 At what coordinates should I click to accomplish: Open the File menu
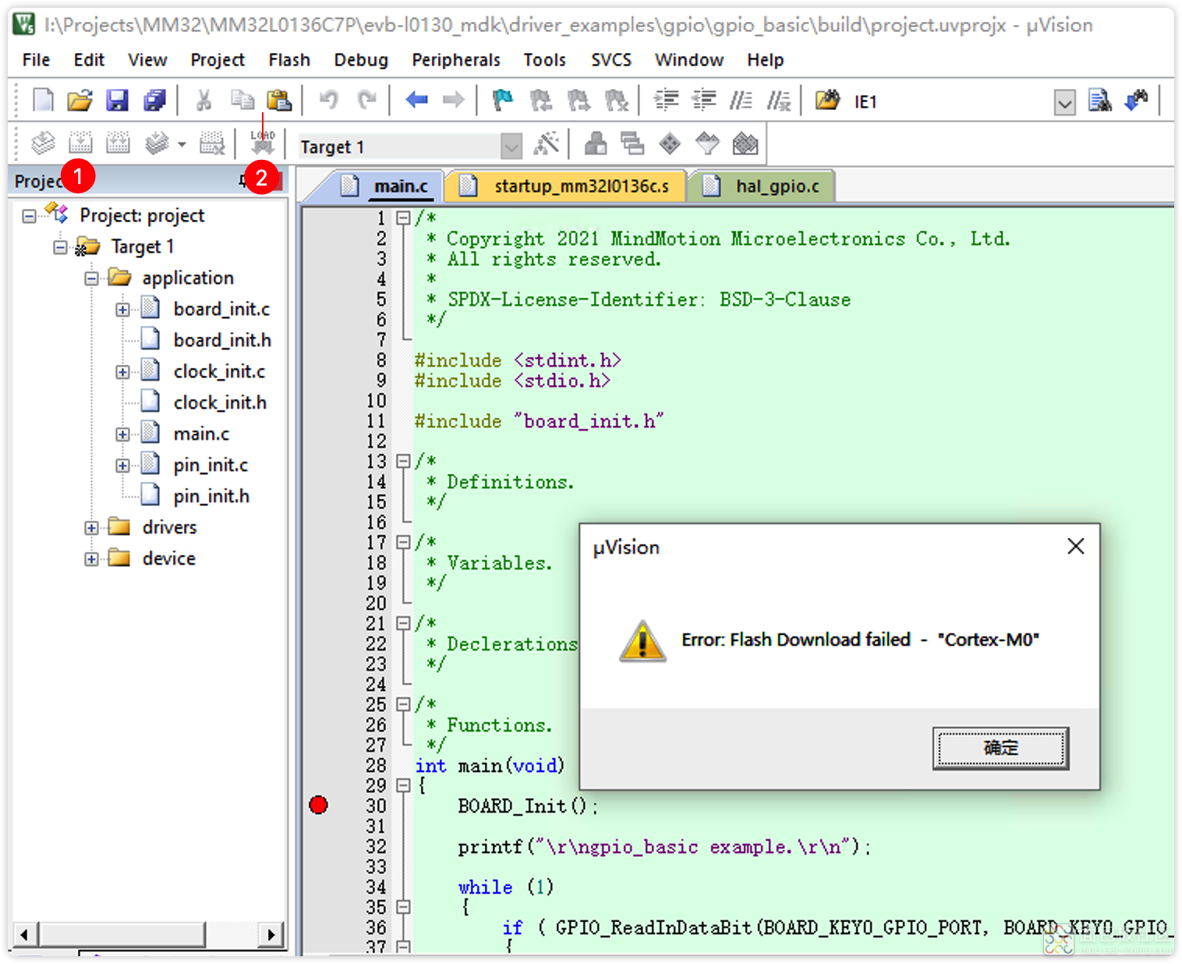(36, 60)
